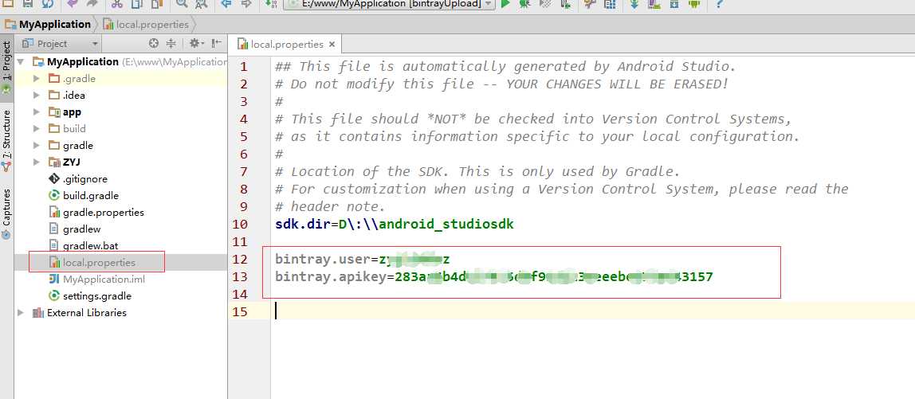Screen dimensions: 915x399
Task: Click MyApplication in the navigation breadcrumb
Action: tap(55, 25)
